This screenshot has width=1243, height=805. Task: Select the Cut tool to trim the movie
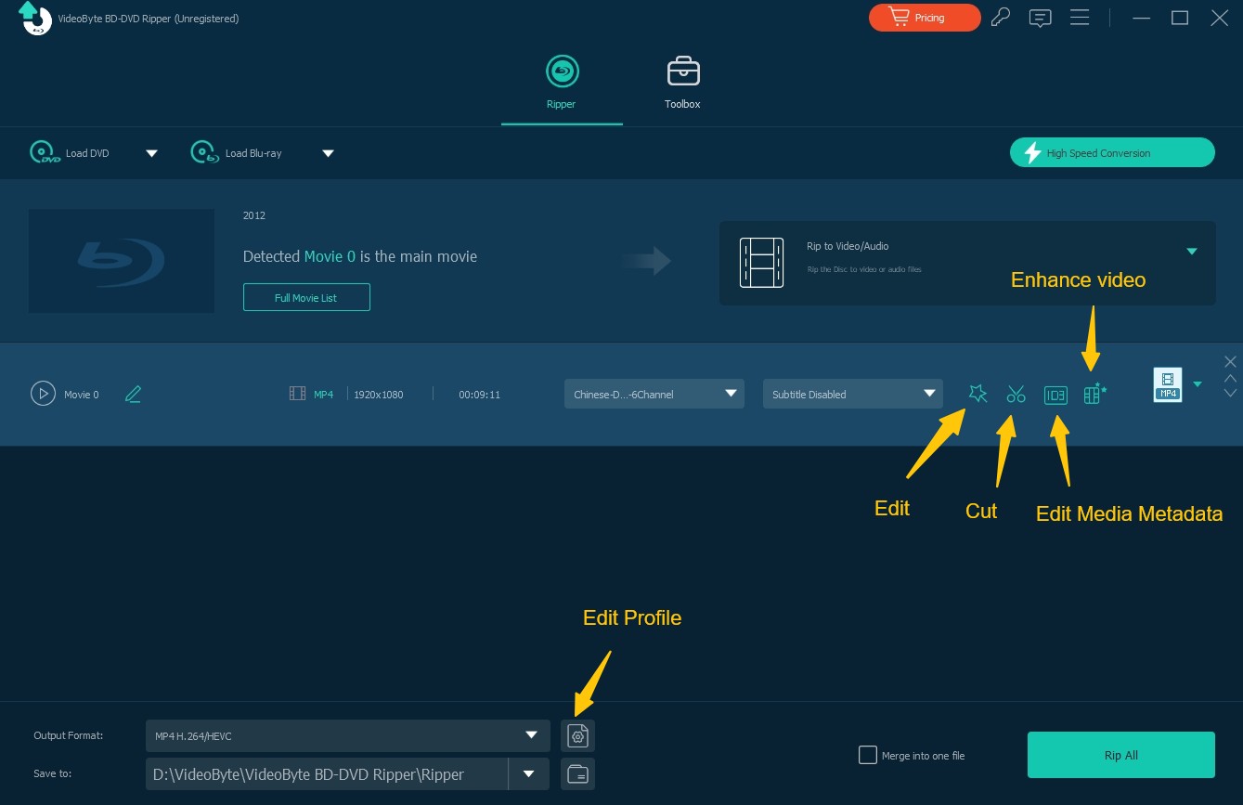(1016, 394)
